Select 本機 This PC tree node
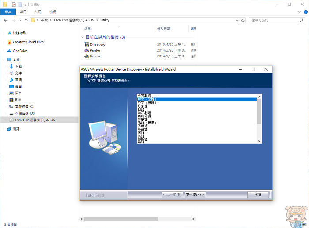The width and height of the screenshot is (309, 228). point(16,60)
